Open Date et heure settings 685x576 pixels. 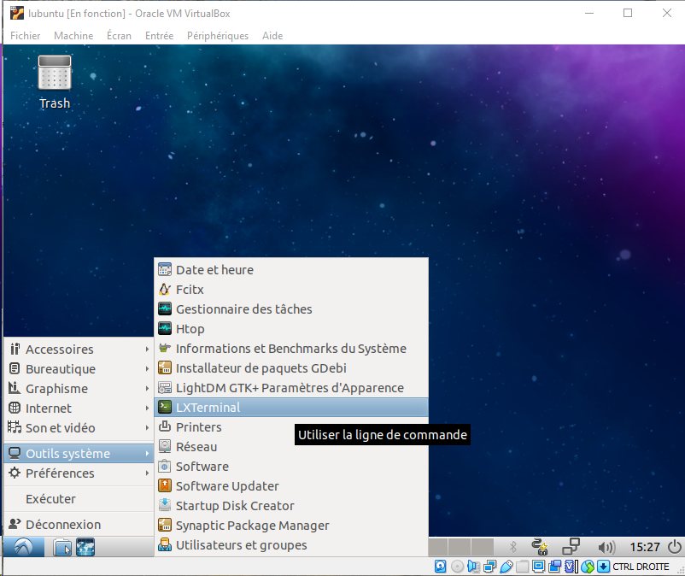click(x=214, y=270)
